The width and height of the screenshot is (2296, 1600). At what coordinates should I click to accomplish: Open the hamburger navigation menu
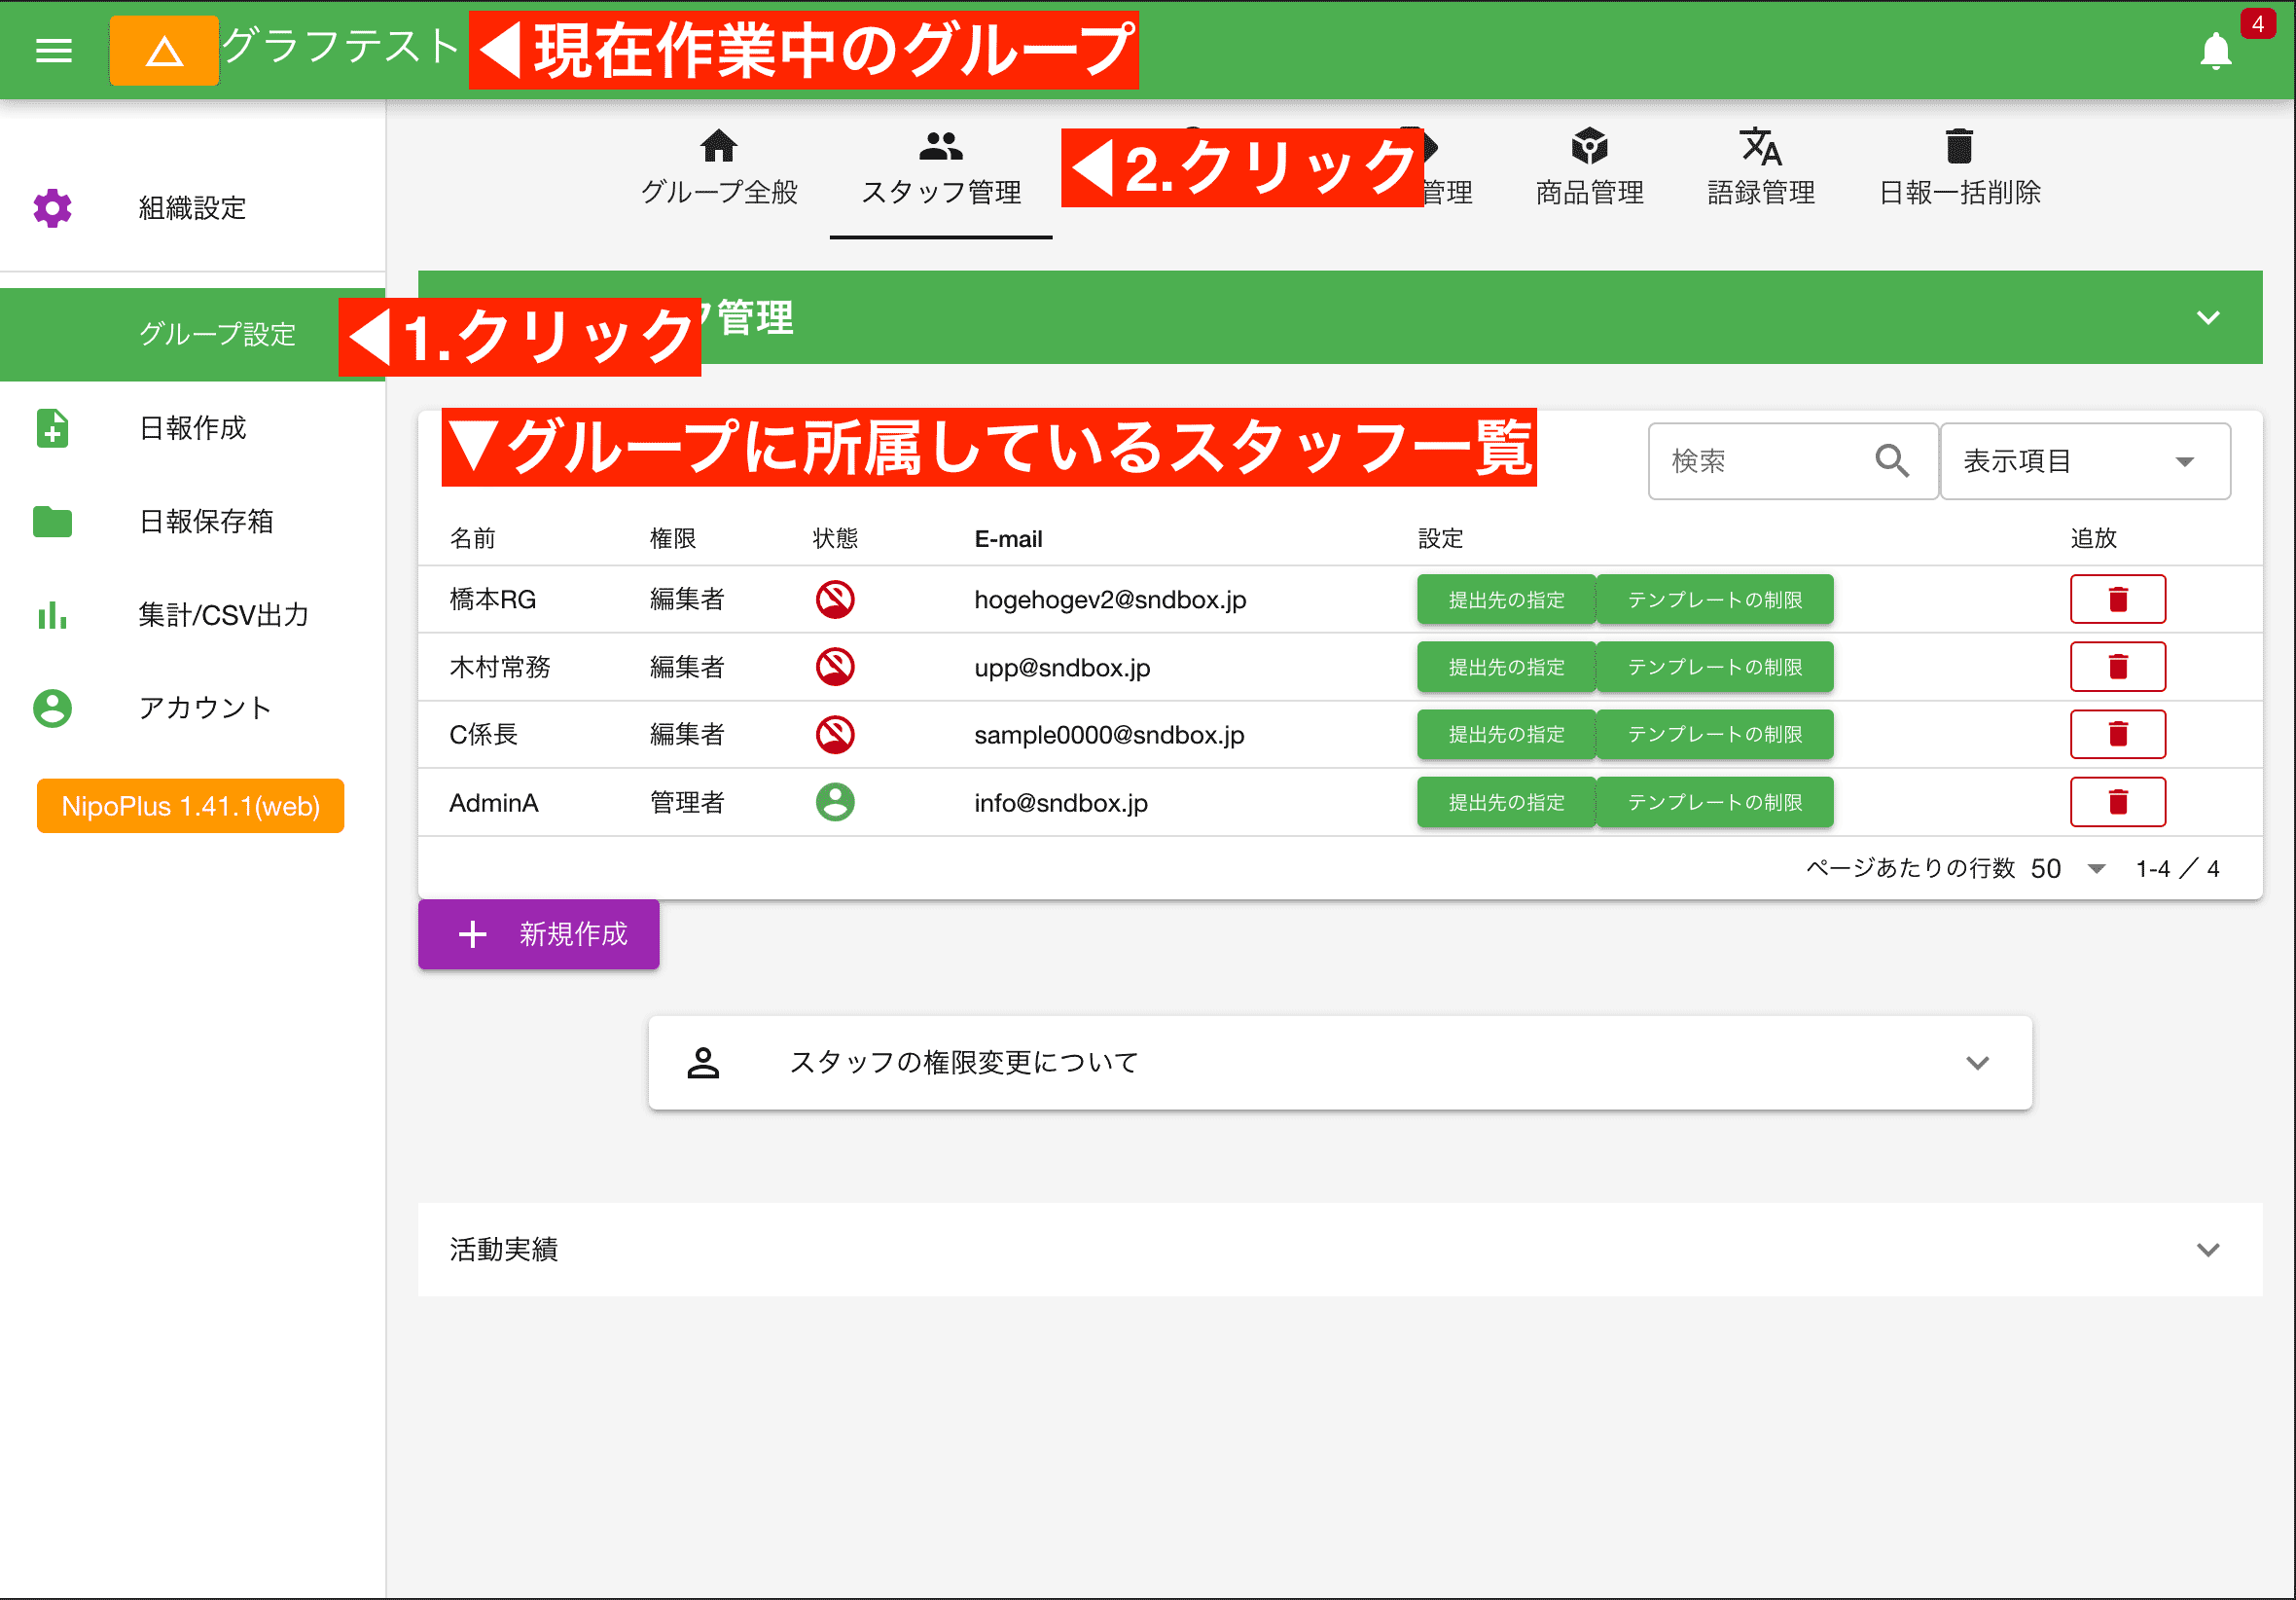[x=54, y=51]
